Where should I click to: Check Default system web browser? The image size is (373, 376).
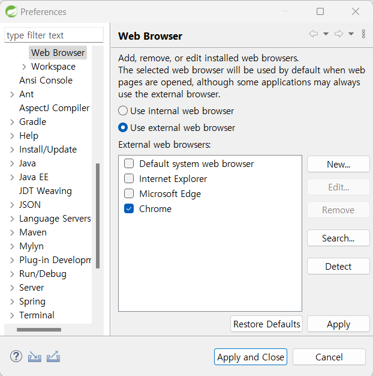click(x=129, y=164)
